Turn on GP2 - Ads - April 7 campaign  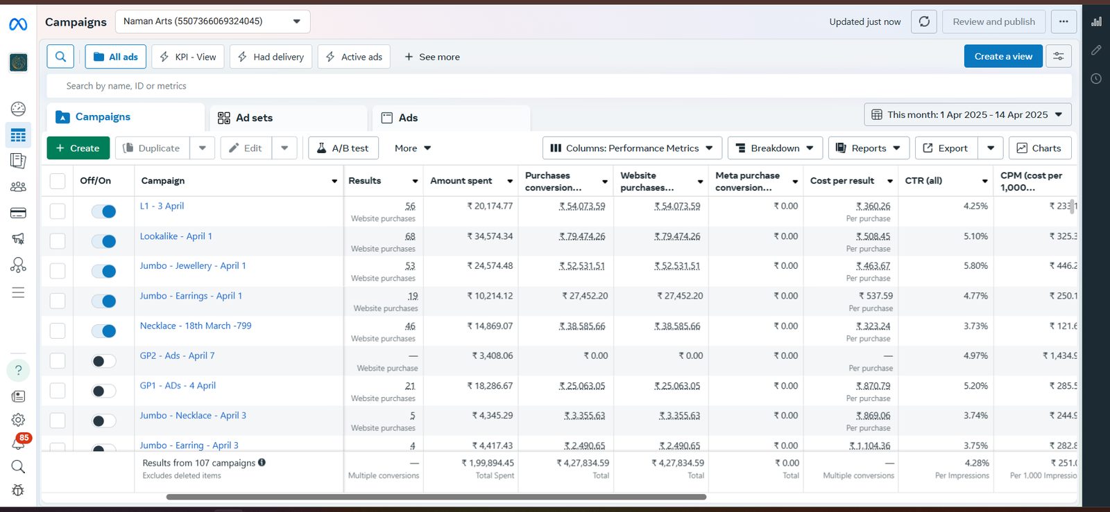point(104,361)
